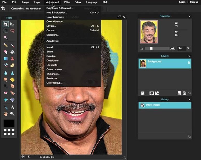Select the Crop tool in Tools panel
Image resolution: width=201 pixels, height=160 pixels.
[x=6, y=24]
